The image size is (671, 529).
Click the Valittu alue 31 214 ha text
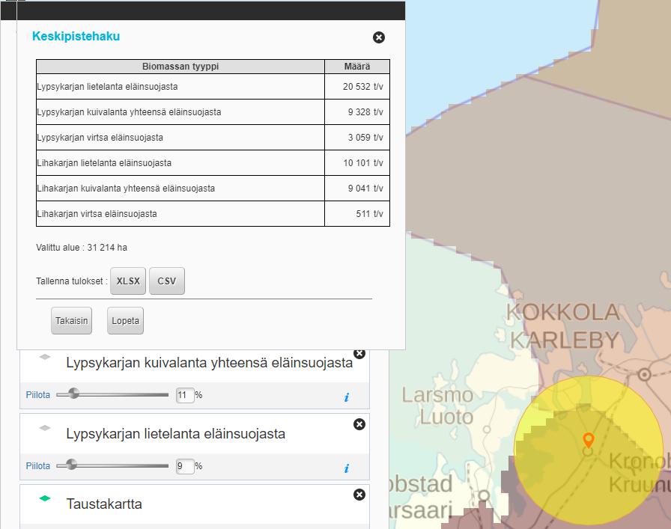click(82, 248)
